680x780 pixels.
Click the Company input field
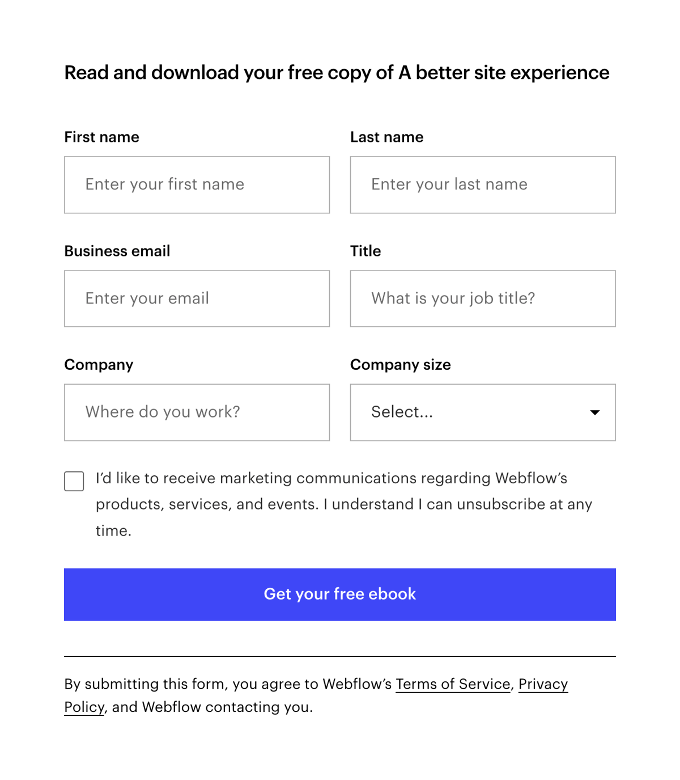coord(197,412)
